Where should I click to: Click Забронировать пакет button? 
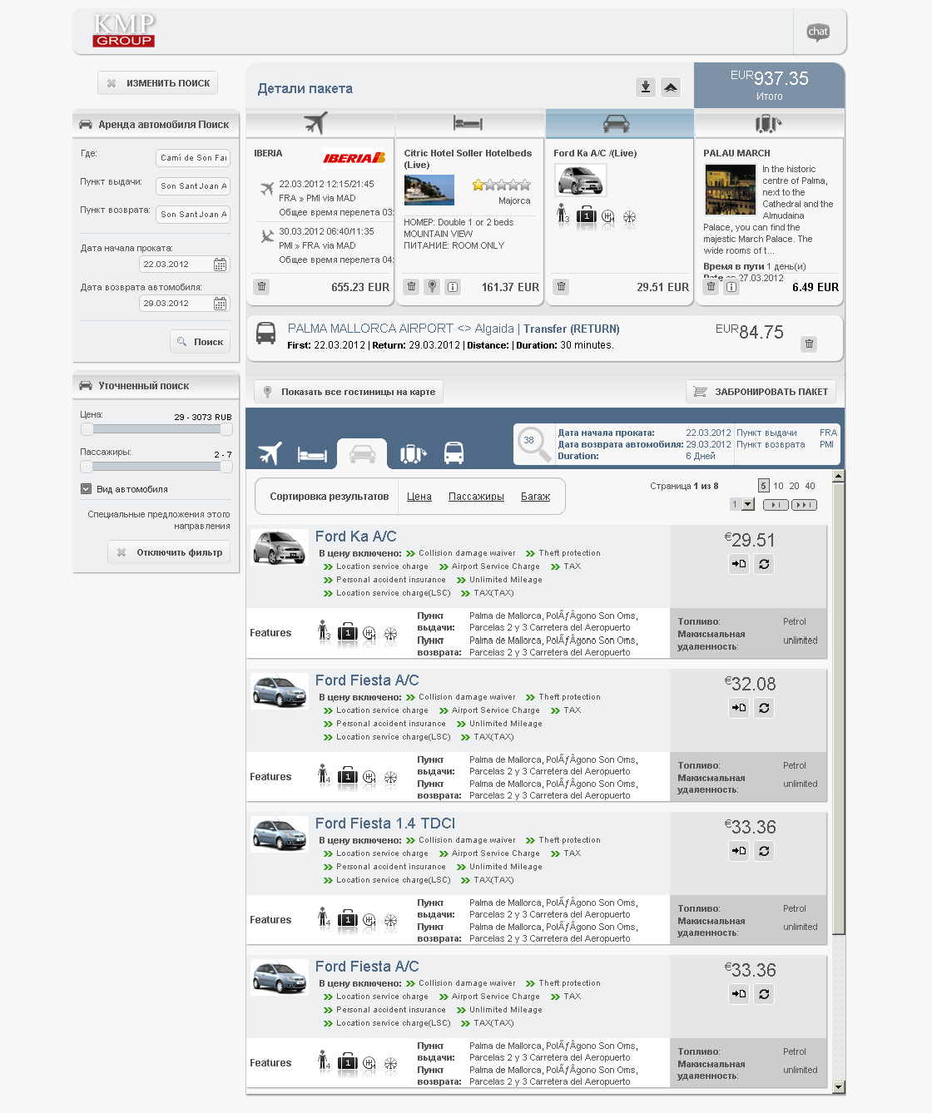coord(761,392)
